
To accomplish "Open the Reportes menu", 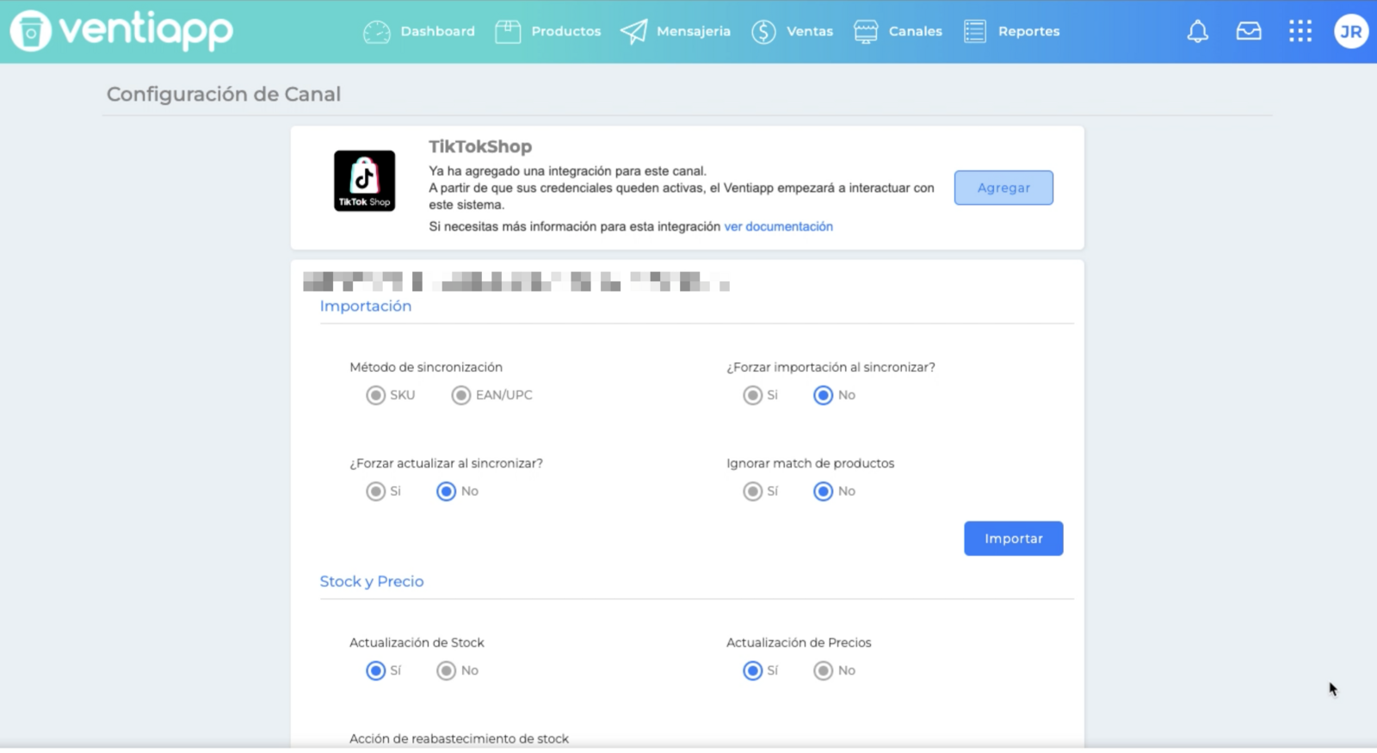I will click(1029, 32).
